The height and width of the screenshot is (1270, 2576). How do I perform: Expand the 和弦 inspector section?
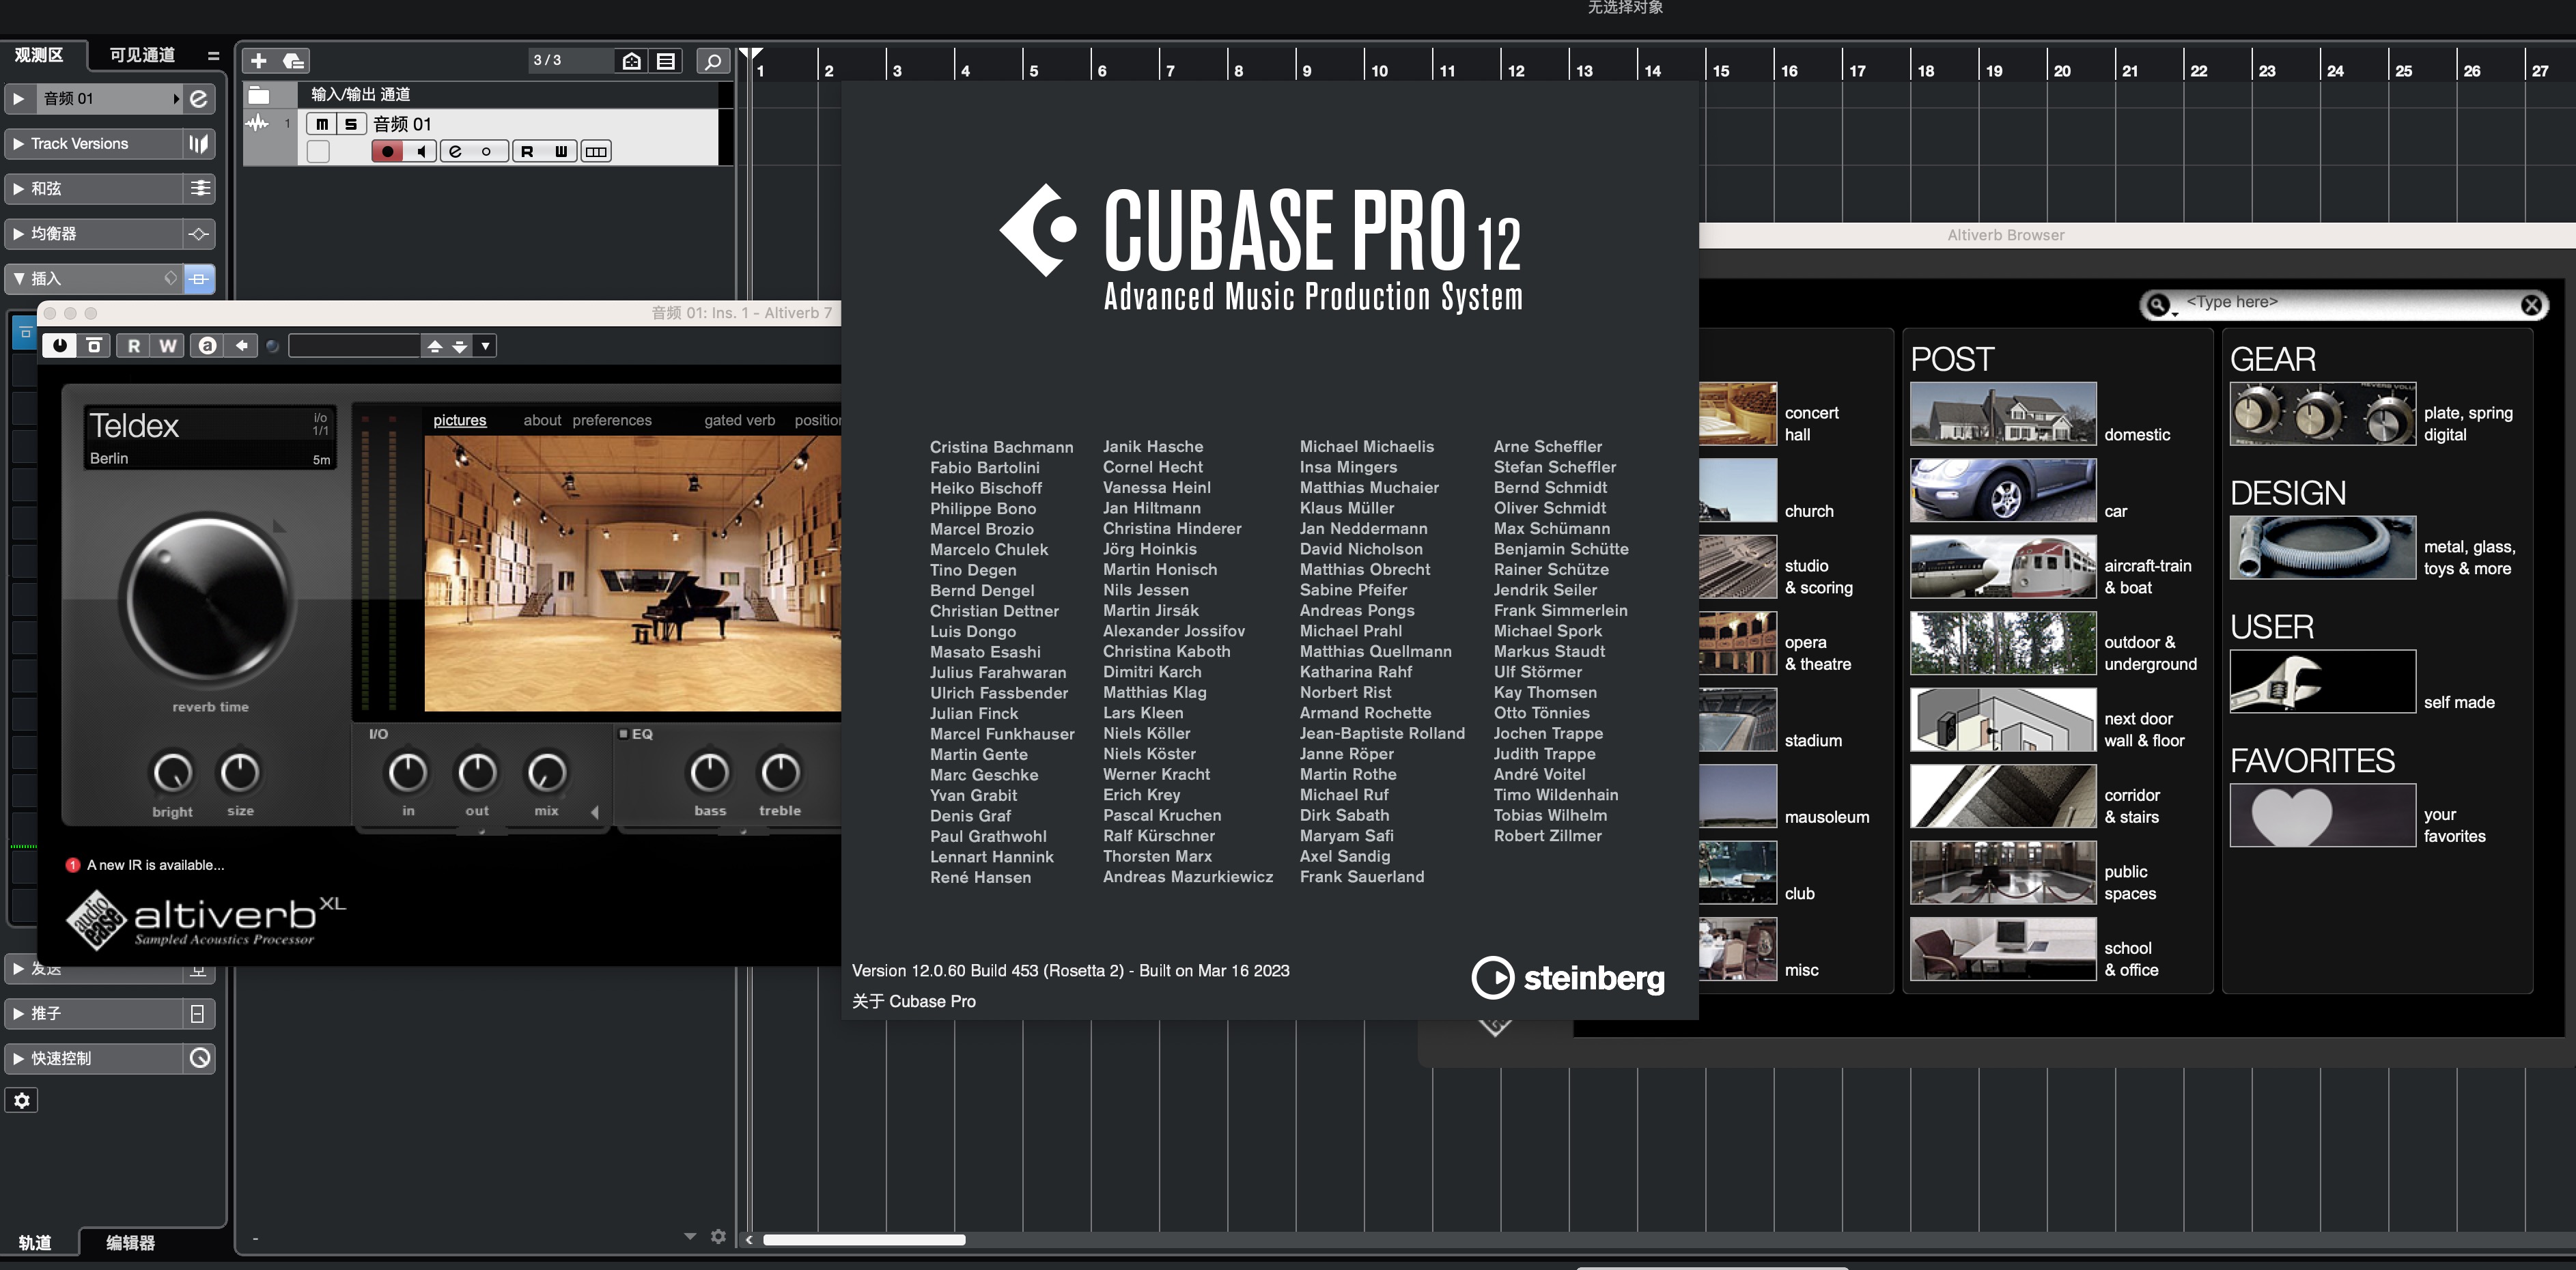[18, 188]
